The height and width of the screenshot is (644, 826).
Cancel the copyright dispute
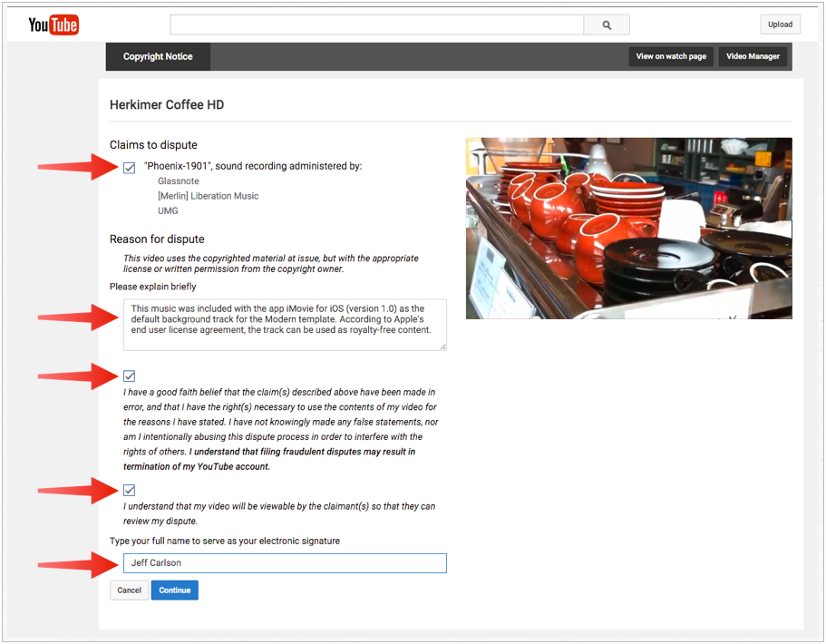point(129,590)
